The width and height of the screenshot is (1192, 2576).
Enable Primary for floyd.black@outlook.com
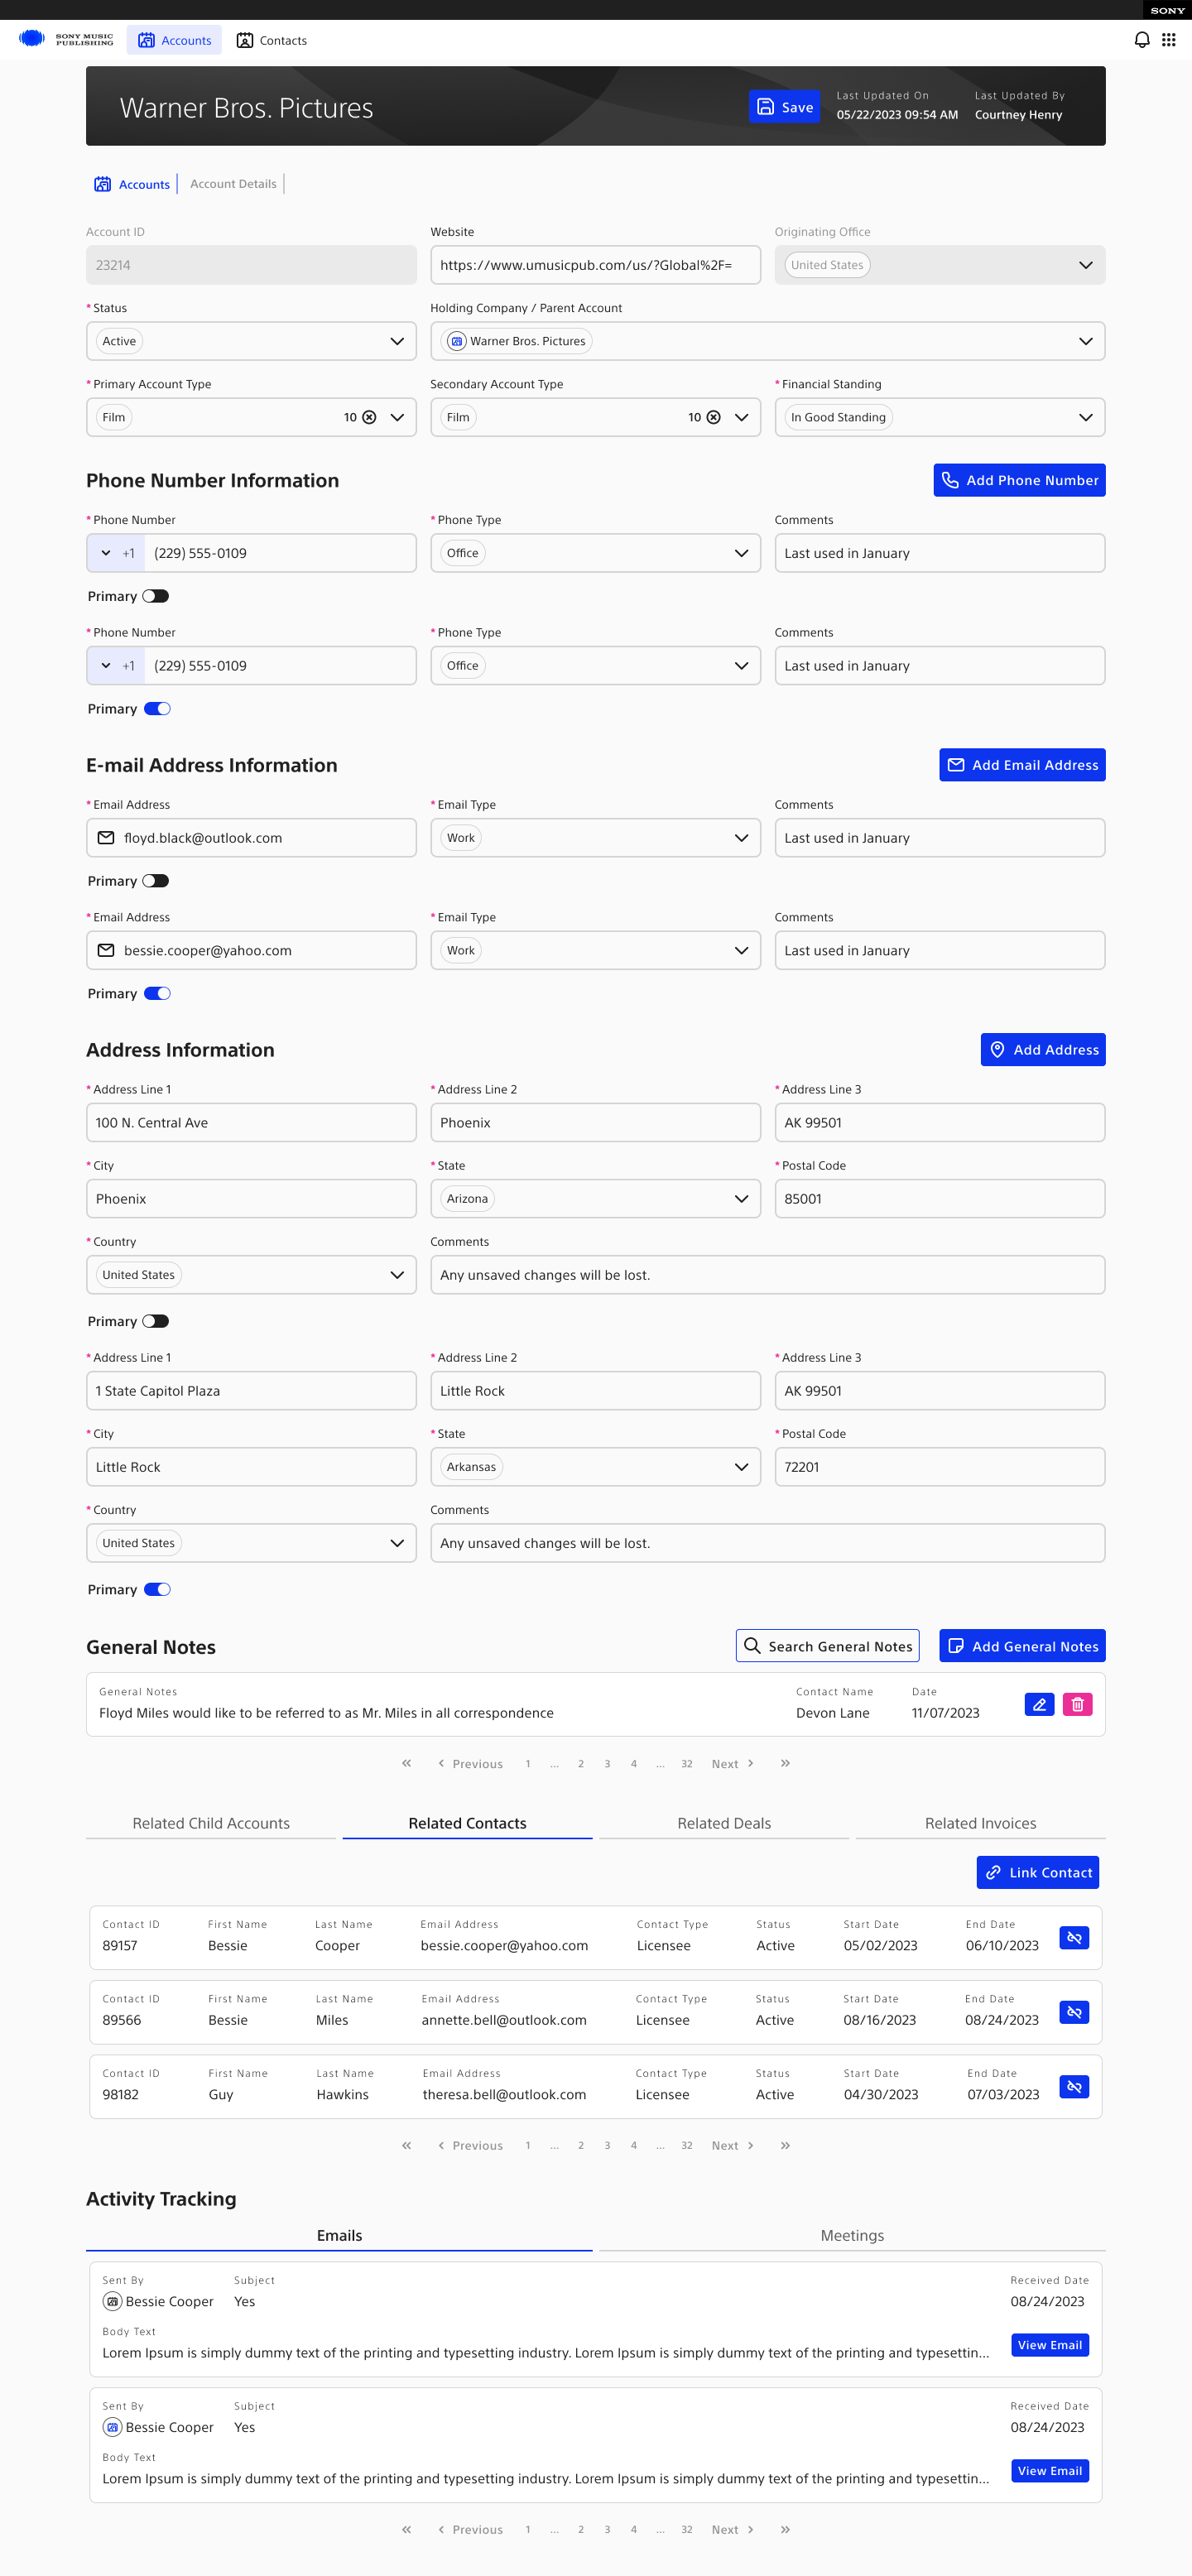156,881
